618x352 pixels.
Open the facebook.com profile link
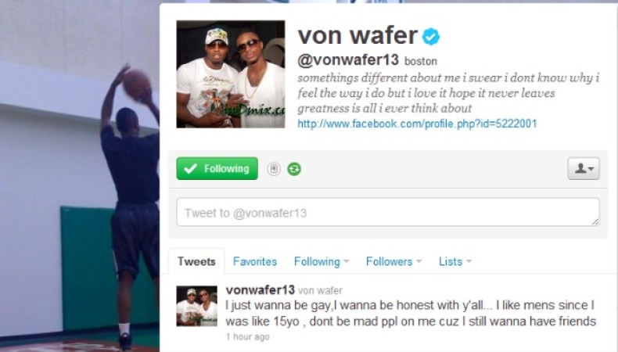coord(417,124)
